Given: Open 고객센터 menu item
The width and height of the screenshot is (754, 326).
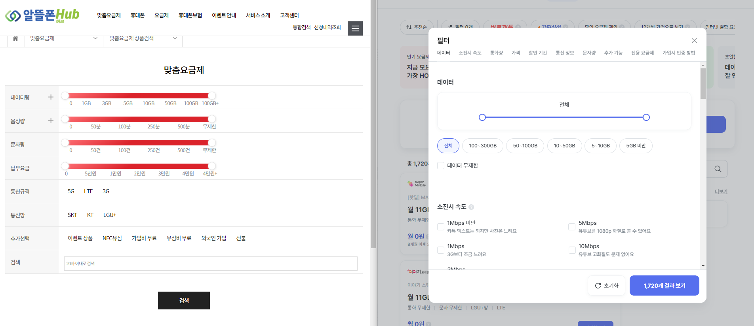Looking at the screenshot, I should [289, 15].
